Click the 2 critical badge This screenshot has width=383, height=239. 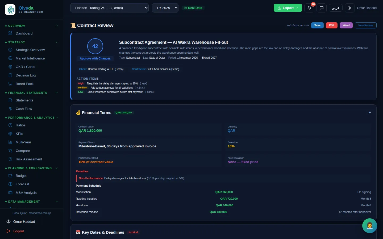coord(133,232)
